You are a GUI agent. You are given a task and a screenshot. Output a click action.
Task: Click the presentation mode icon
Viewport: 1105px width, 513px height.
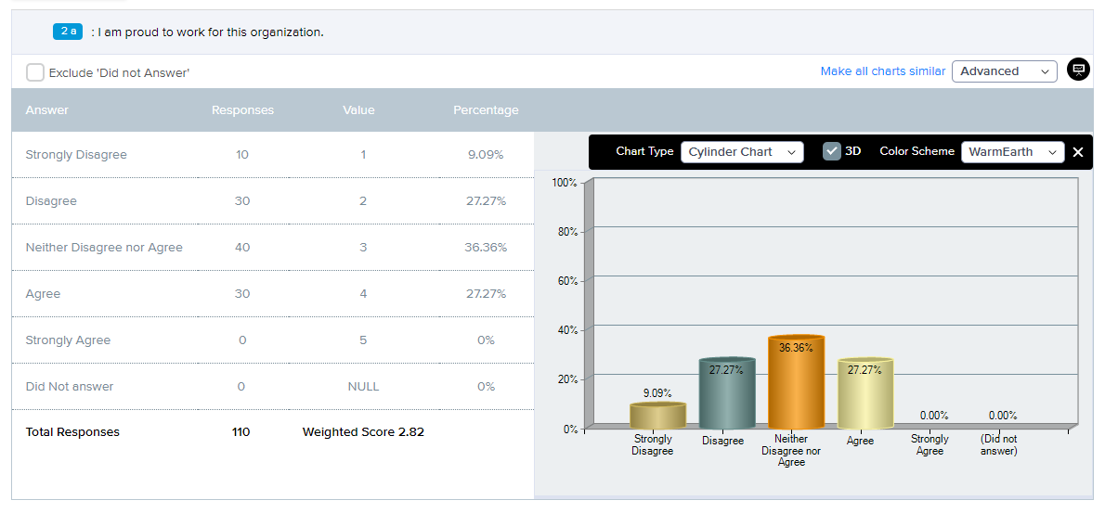click(1078, 70)
